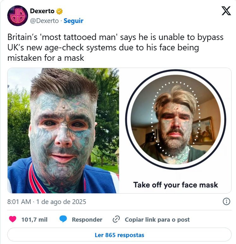Open the Dexerto display name
The height and width of the screenshot is (244, 236).
tap(42, 11)
